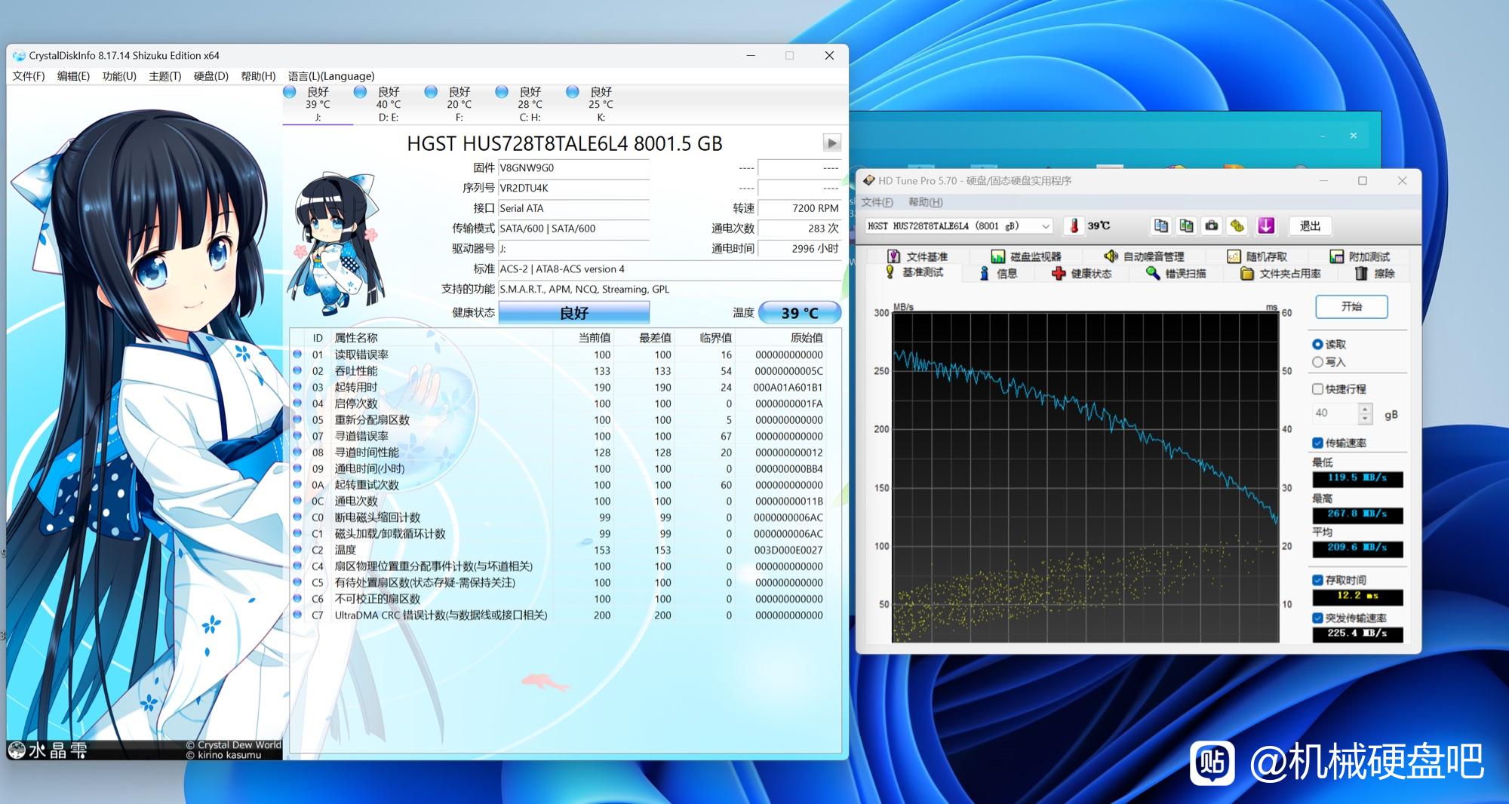
Task: Select the 读取 radio button in HD Tune
Action: coord(1317,344)
